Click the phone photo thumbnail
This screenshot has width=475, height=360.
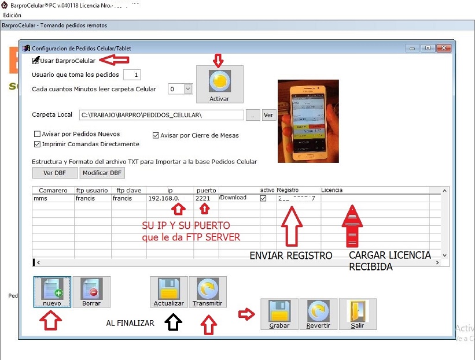[x=308, y=121]
